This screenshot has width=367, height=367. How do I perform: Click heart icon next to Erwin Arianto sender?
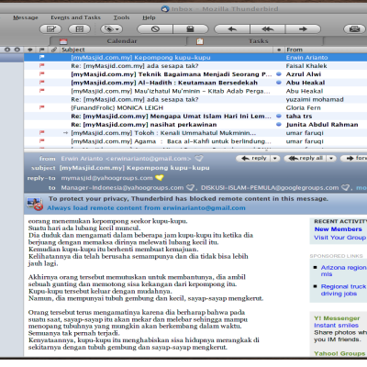tap(199, 159)
